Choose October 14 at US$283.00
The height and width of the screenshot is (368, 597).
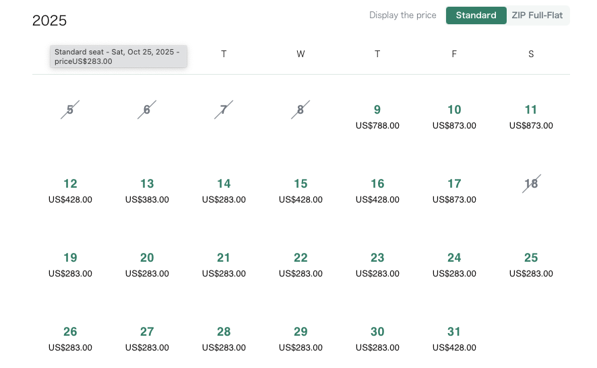[224, 190]
